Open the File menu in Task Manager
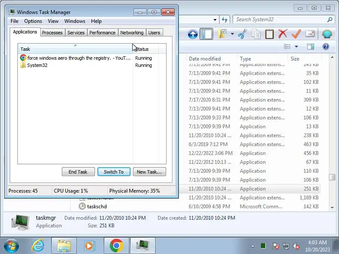Image resolution: width=339 pixels, height=254 pixels. click(x=14, y=21)
